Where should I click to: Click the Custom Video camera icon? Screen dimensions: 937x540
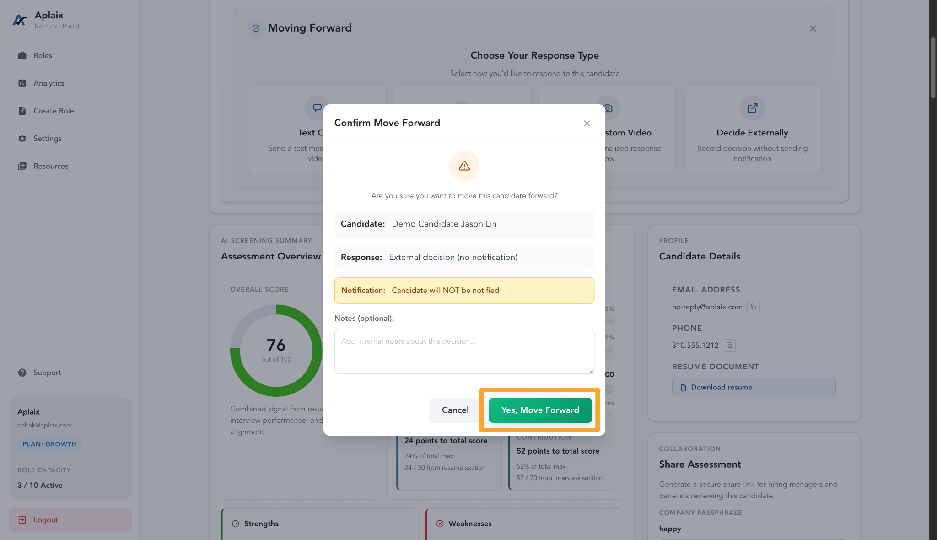tap(608, 108)
